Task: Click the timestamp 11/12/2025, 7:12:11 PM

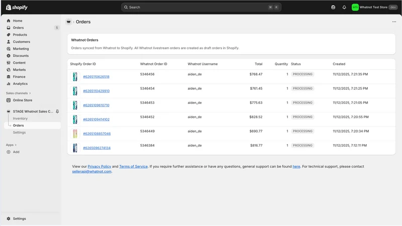Action: (x=350, y=145)
